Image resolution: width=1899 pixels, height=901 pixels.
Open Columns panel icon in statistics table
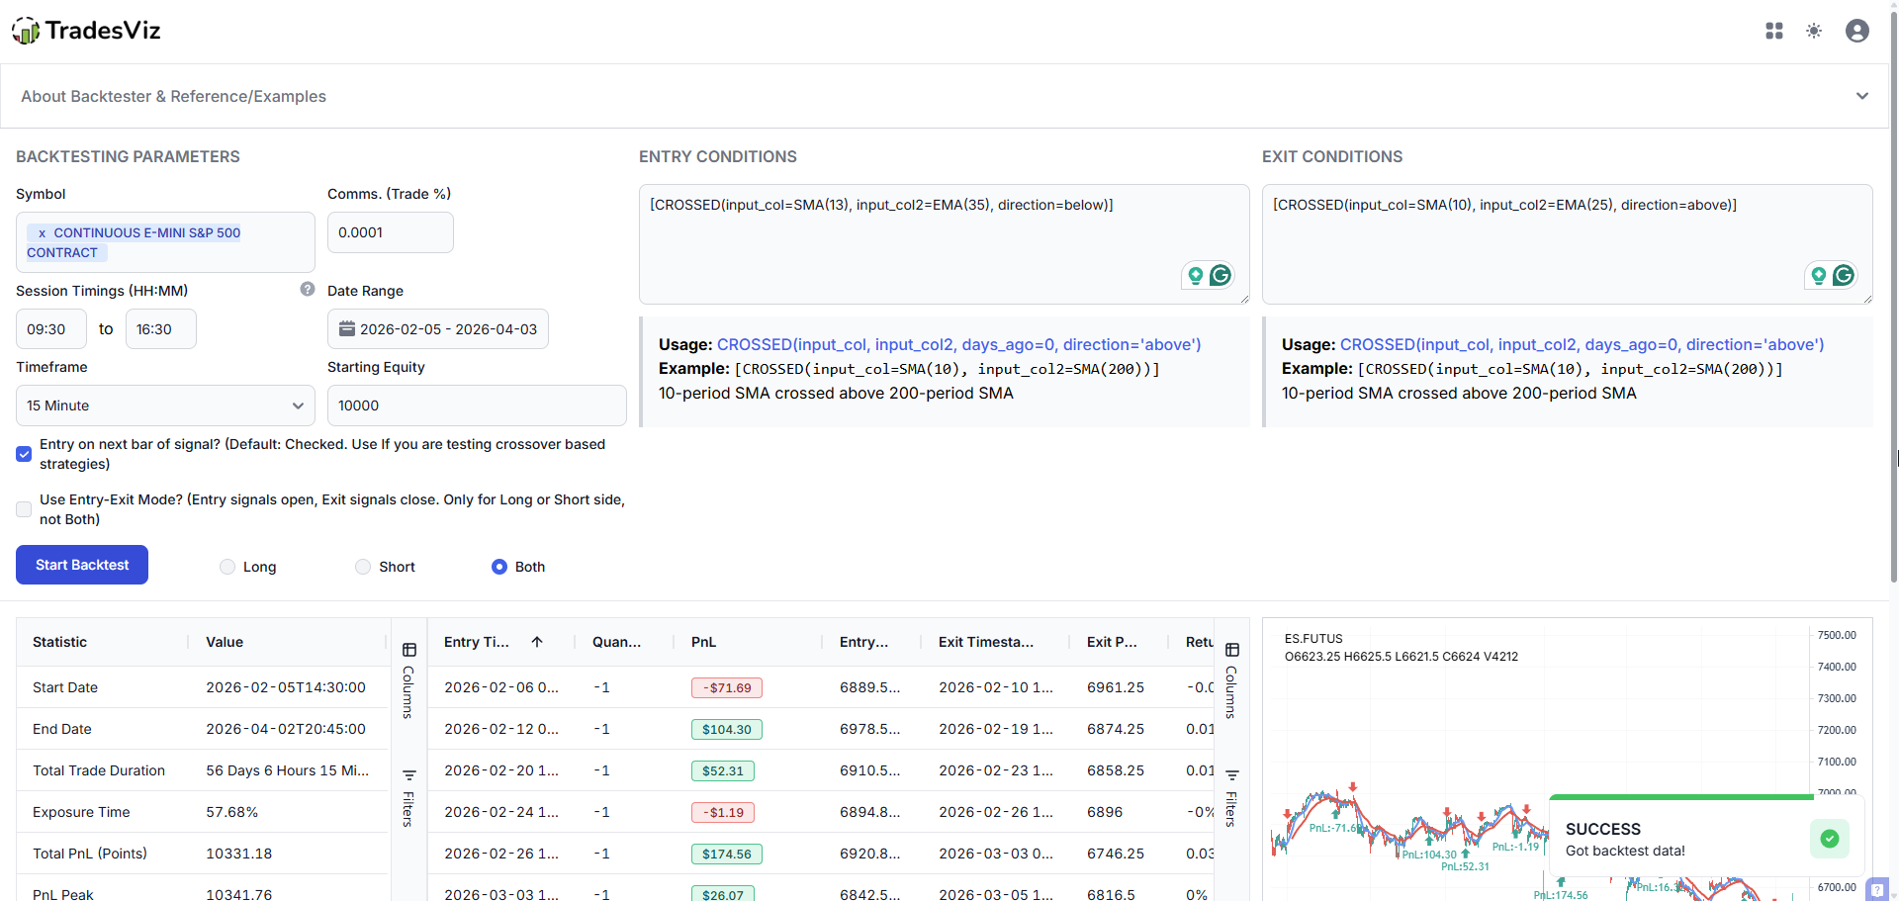point(408,650)
